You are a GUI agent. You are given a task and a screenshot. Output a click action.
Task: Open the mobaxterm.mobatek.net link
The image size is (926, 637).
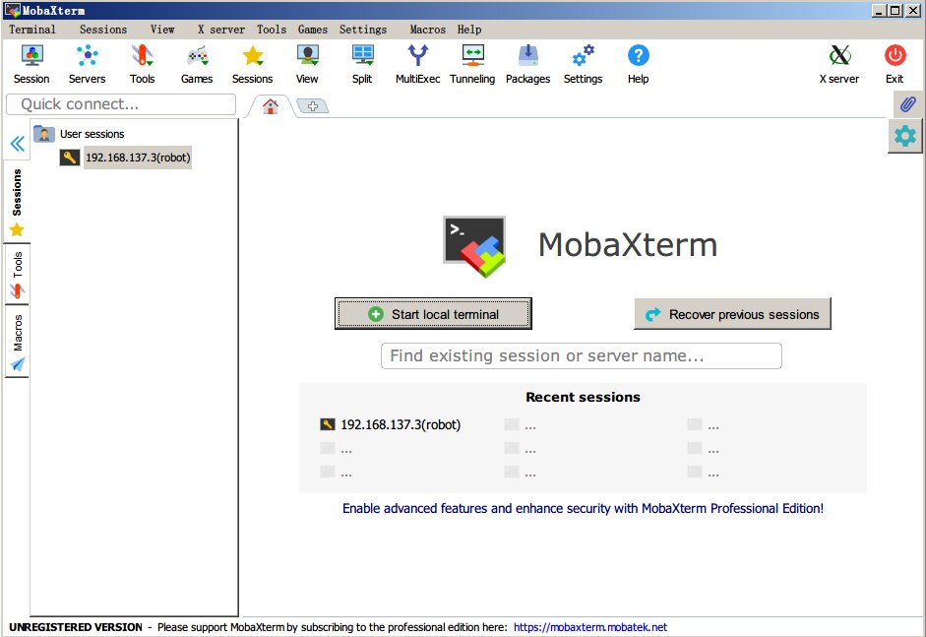pyautogui.click(x=590, y=627)
